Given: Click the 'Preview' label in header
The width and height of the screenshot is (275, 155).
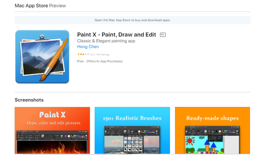Looking at the screenshot, I should [57, 6].
